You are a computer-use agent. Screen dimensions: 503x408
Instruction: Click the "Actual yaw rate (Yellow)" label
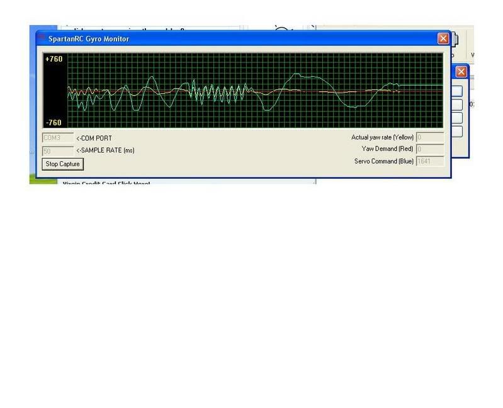pos(382,137)
